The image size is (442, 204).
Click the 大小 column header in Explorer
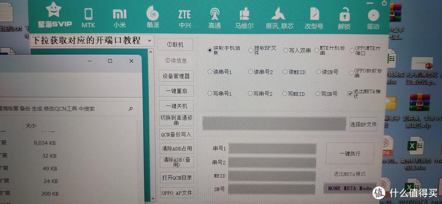(31, 126)
